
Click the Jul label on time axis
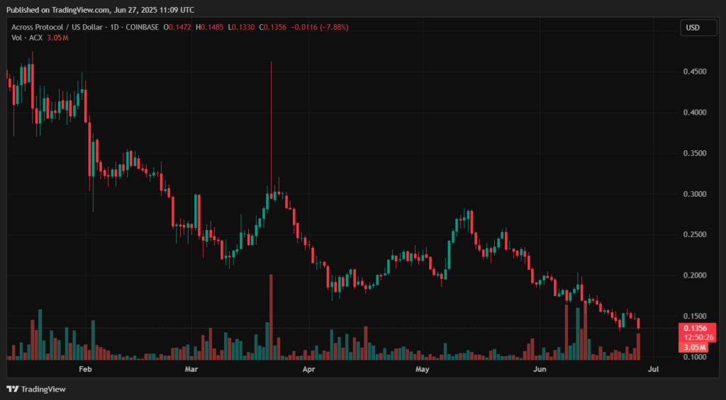click(654, 370)
